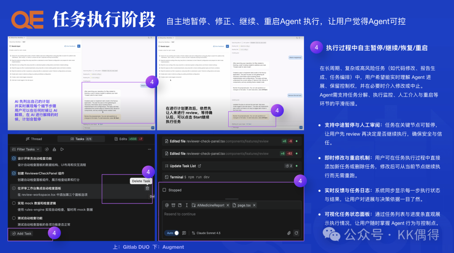Click the resend refresh icon in chat input
The image size is (454, 253).
[x=296, y=233]
